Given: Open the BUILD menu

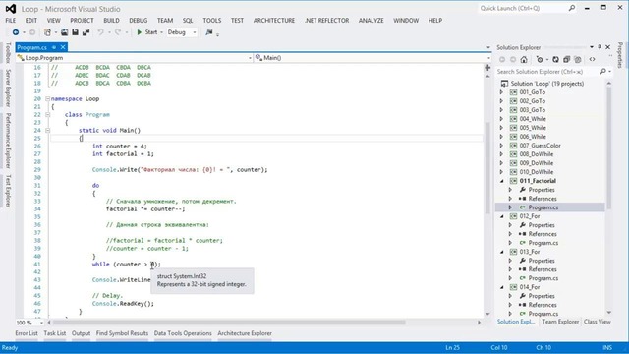Looking at the screenshot, I should click(111, 20).
